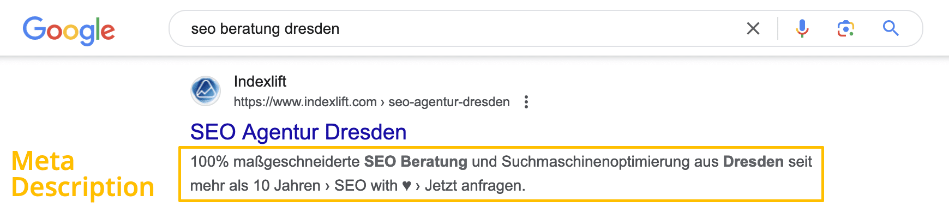This screenshot has height=207, width=949.
Task: Open the three-dot result options menu
Action: [526, 102]
